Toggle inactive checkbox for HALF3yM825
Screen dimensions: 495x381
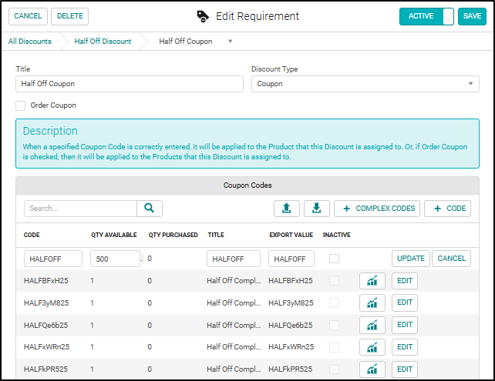tap(334, 302)
